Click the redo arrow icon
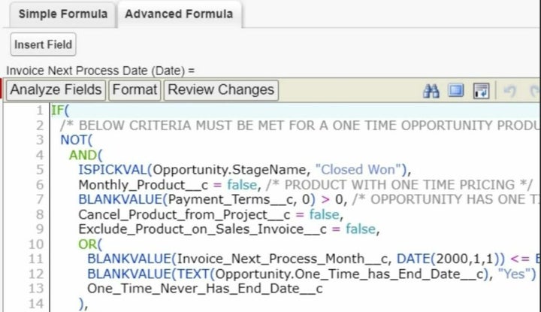This screenshot has height=312, width=541. coord(534,91)
